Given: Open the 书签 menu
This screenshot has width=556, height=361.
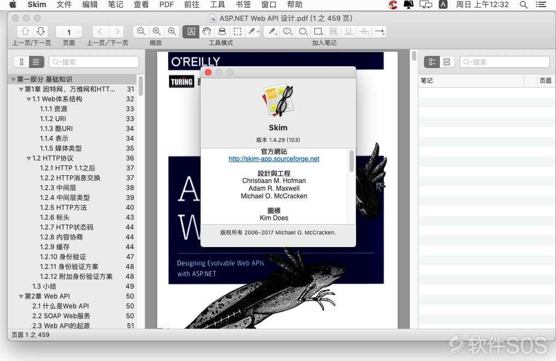Looking at the screenshot, I should point(243,4).
